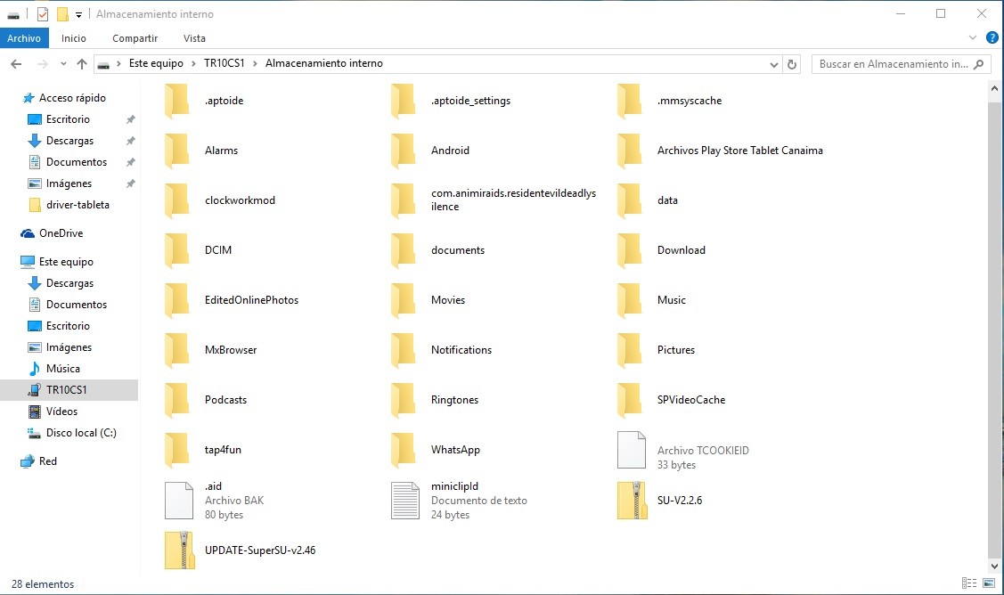
Task: Switch to details view in status bar
Action: click(968, 584)
